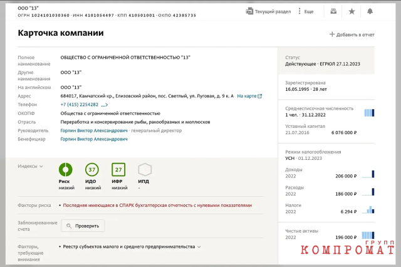The width and height of the screenshot is (401, 267).
Task: Open the 2022 expenses mini chart
Action: 368,192
